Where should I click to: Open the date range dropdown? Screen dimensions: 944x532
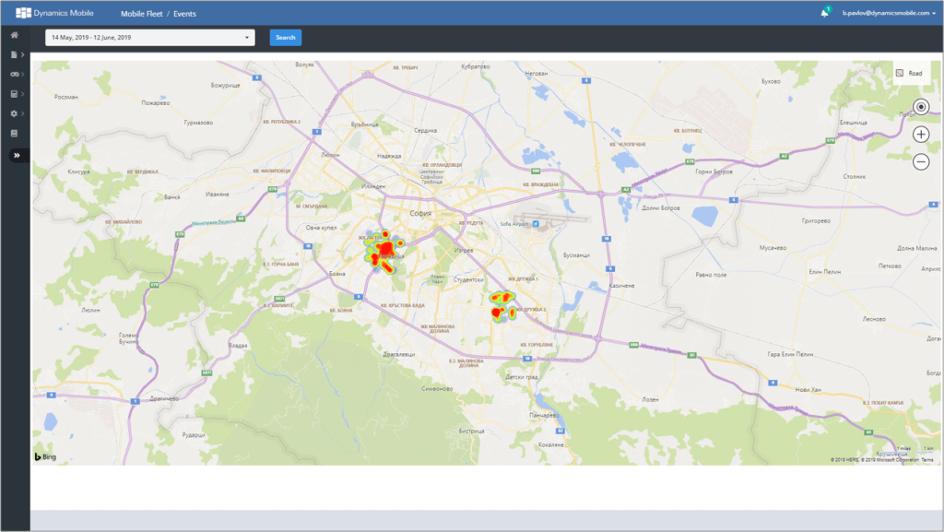[150, 37]
